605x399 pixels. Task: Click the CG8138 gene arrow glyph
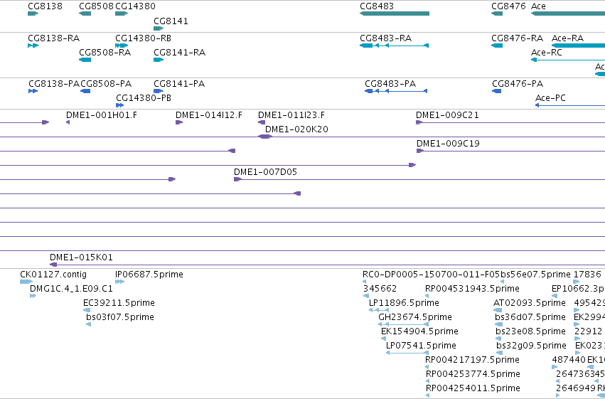pyautogui.click(x=33, y=14)
